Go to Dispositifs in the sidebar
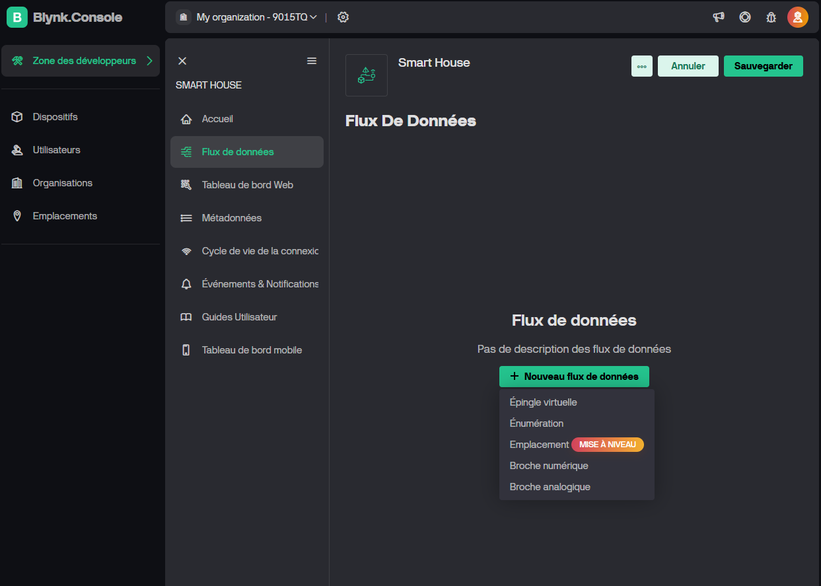The height and width of the screenshot is (586, 821). [81, 117]
